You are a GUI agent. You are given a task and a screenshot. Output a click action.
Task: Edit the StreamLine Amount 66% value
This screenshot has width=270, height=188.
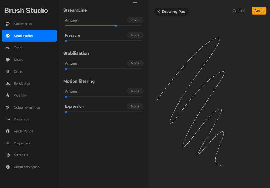pyautogui.click(x=135, y=20)
